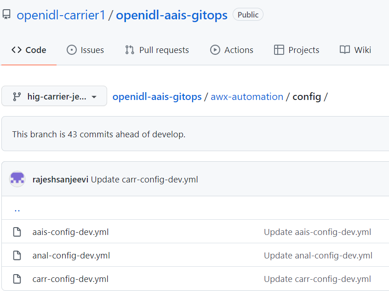The width and height of the screenshot is (389, 299).
Task: Open commit 'Update aais-config-dev.yml' in file row
Action: [317, 232]
